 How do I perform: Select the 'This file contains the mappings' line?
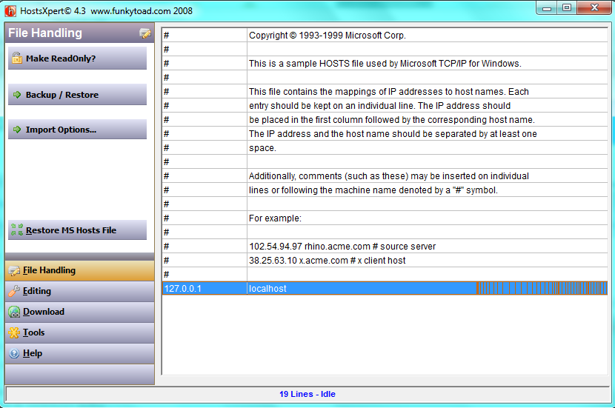pos(427,92)
